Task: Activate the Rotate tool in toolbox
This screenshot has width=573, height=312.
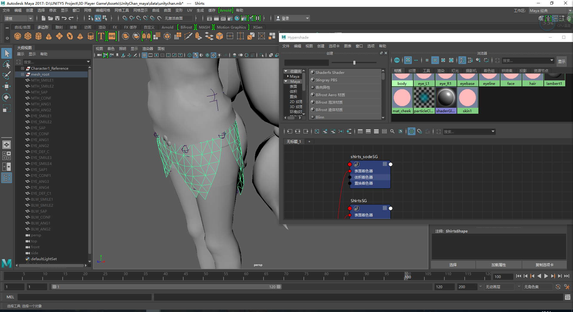Action: tap(7, 97)
